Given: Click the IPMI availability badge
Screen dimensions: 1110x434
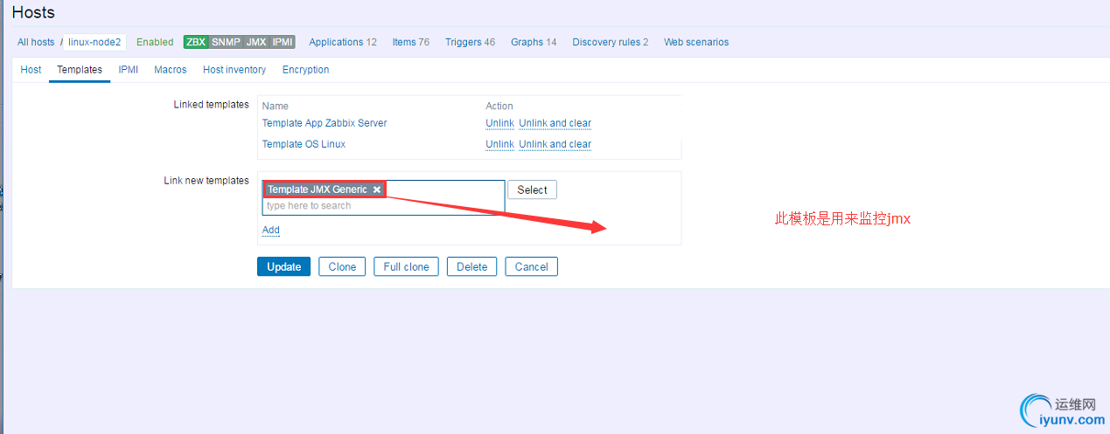Looking at the screenshot, I should point(283,42).
